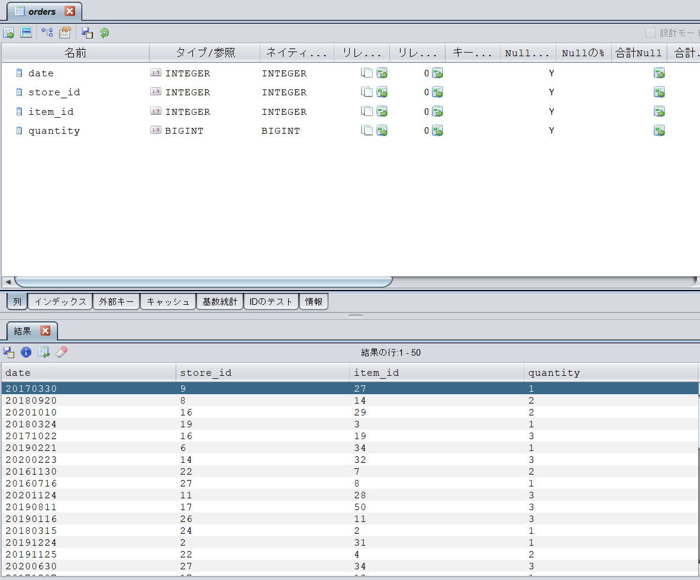Open the relationship diagram icon in top toolbar

47,33
